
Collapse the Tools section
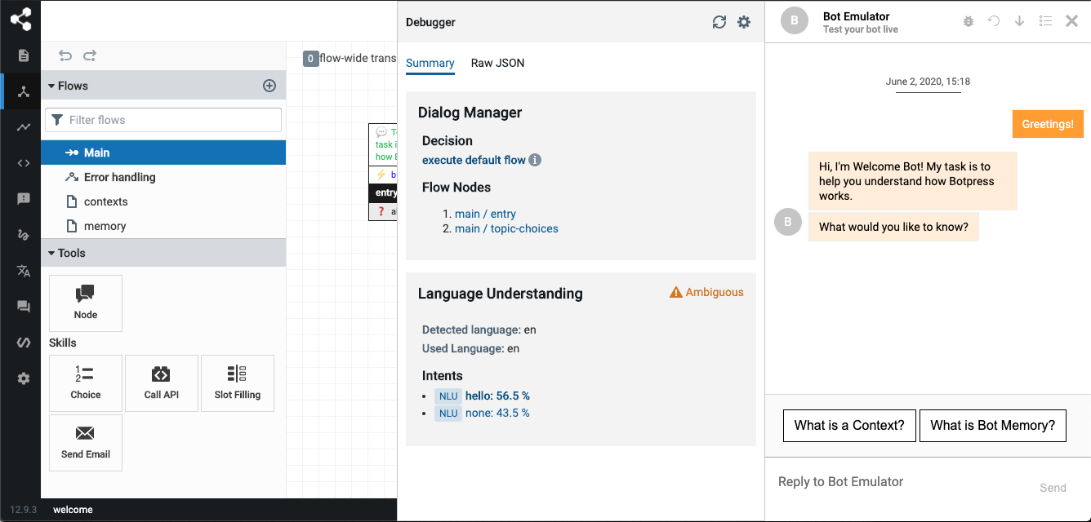51,253
